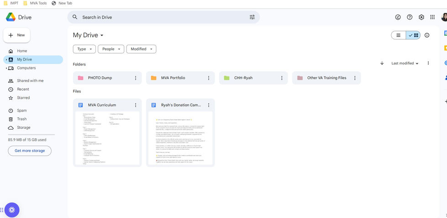Expand My Drive tree arrow in sidebar
Screen dimensions: 447x218
pos(6,60)
